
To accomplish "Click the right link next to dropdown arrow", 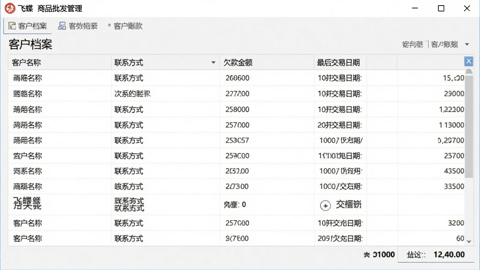I will tap(444, 45).
